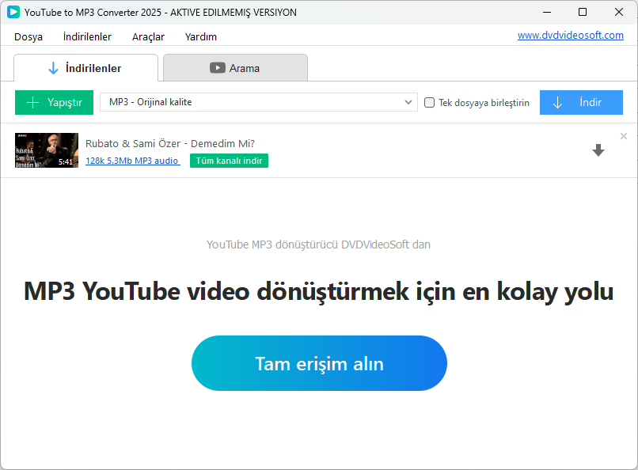This screenshot has width=638, height=470.
Task: Close the YouTube to MP3 Converter window
Action: tap(619, 12)
